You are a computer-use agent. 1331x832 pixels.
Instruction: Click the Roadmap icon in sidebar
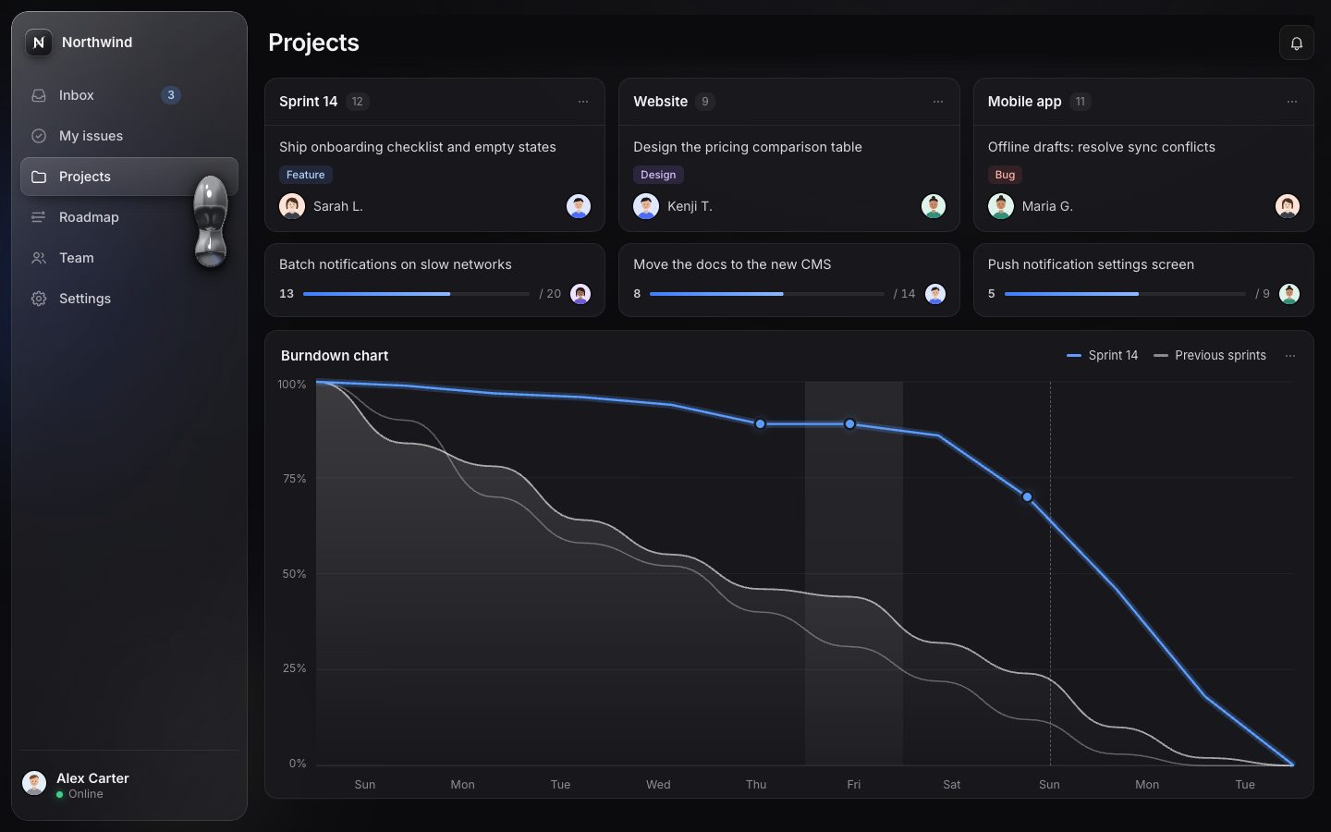click(x=39, y=217)
